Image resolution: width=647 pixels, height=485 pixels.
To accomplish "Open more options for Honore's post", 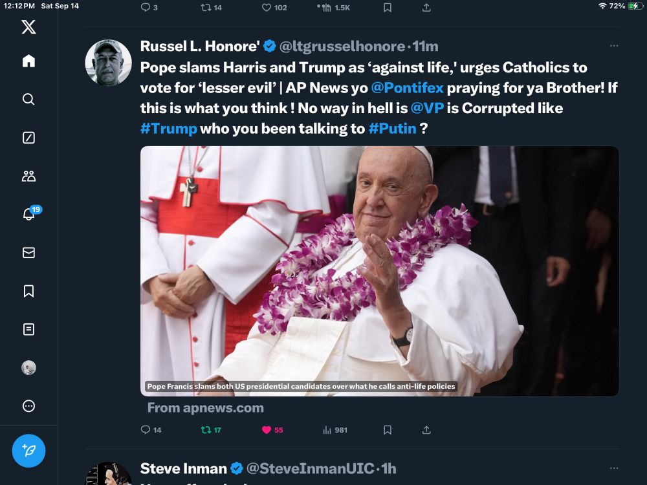I will [614, 46].
